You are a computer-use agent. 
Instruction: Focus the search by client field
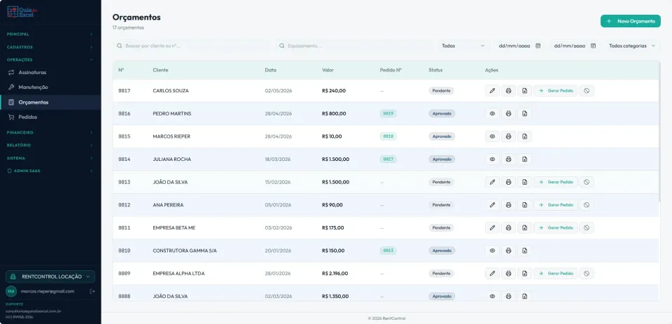pos(192,46)
